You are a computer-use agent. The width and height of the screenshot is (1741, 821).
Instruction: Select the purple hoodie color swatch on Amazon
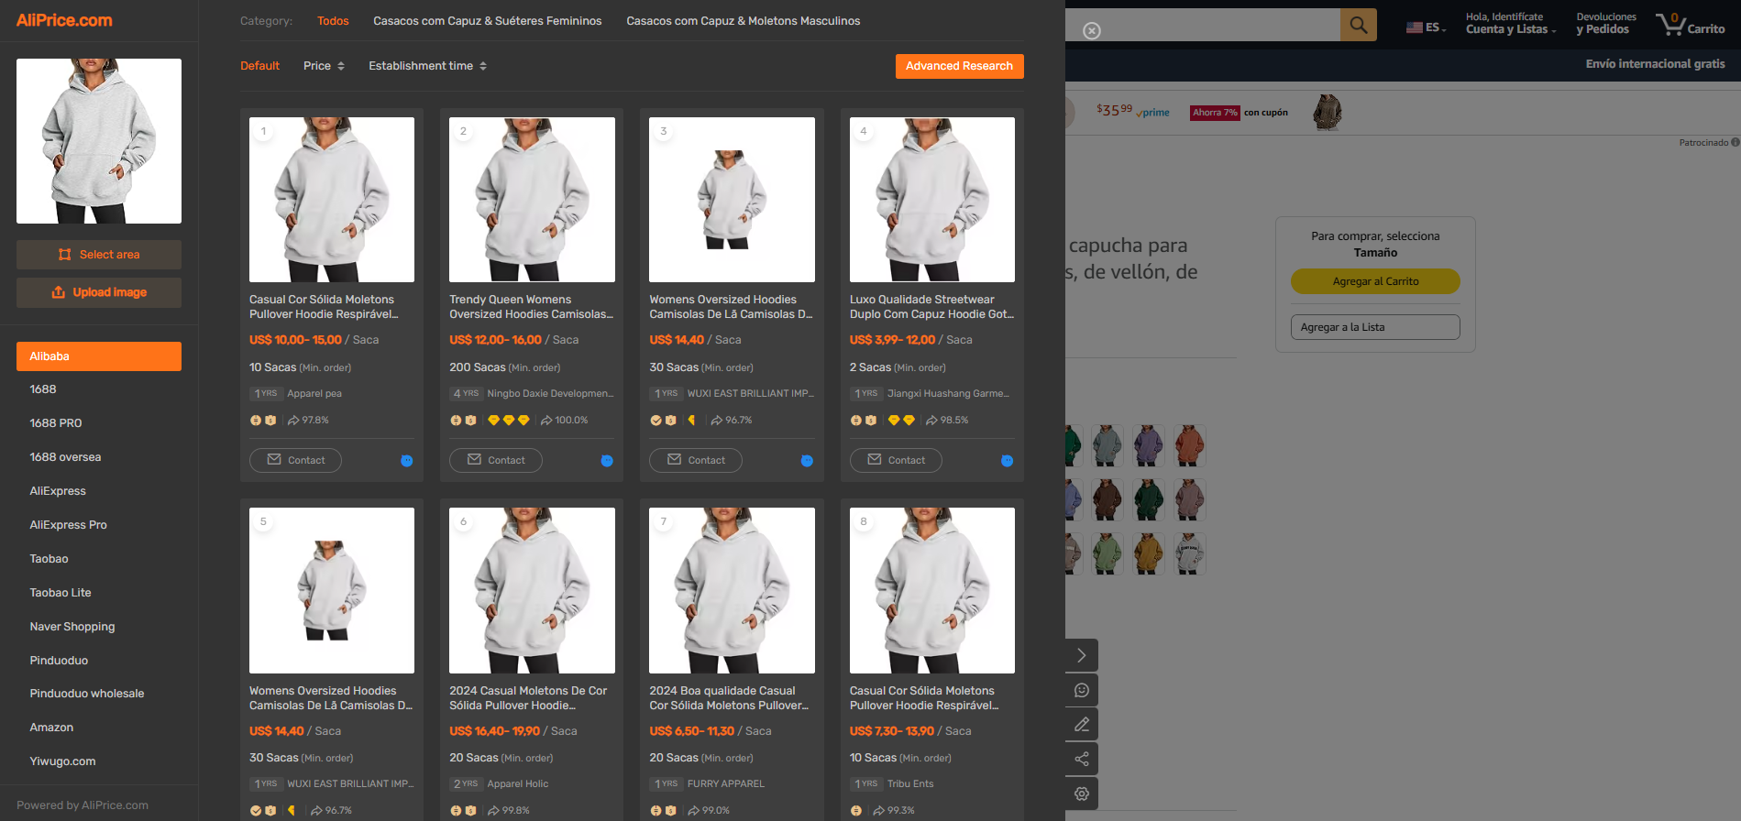(1148, 445)
